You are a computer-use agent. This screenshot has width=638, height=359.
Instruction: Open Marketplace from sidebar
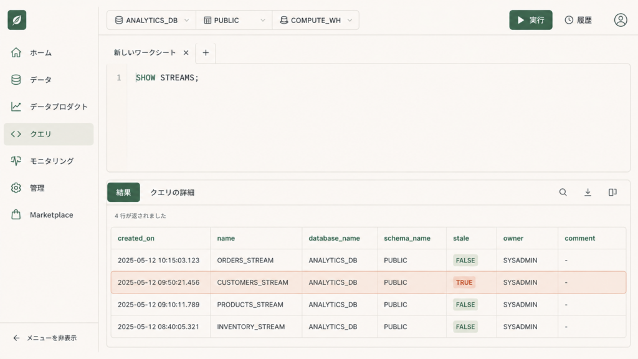49,215
